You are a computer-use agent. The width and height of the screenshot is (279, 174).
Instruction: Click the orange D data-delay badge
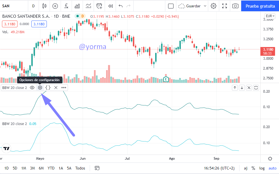click(83, 16)
